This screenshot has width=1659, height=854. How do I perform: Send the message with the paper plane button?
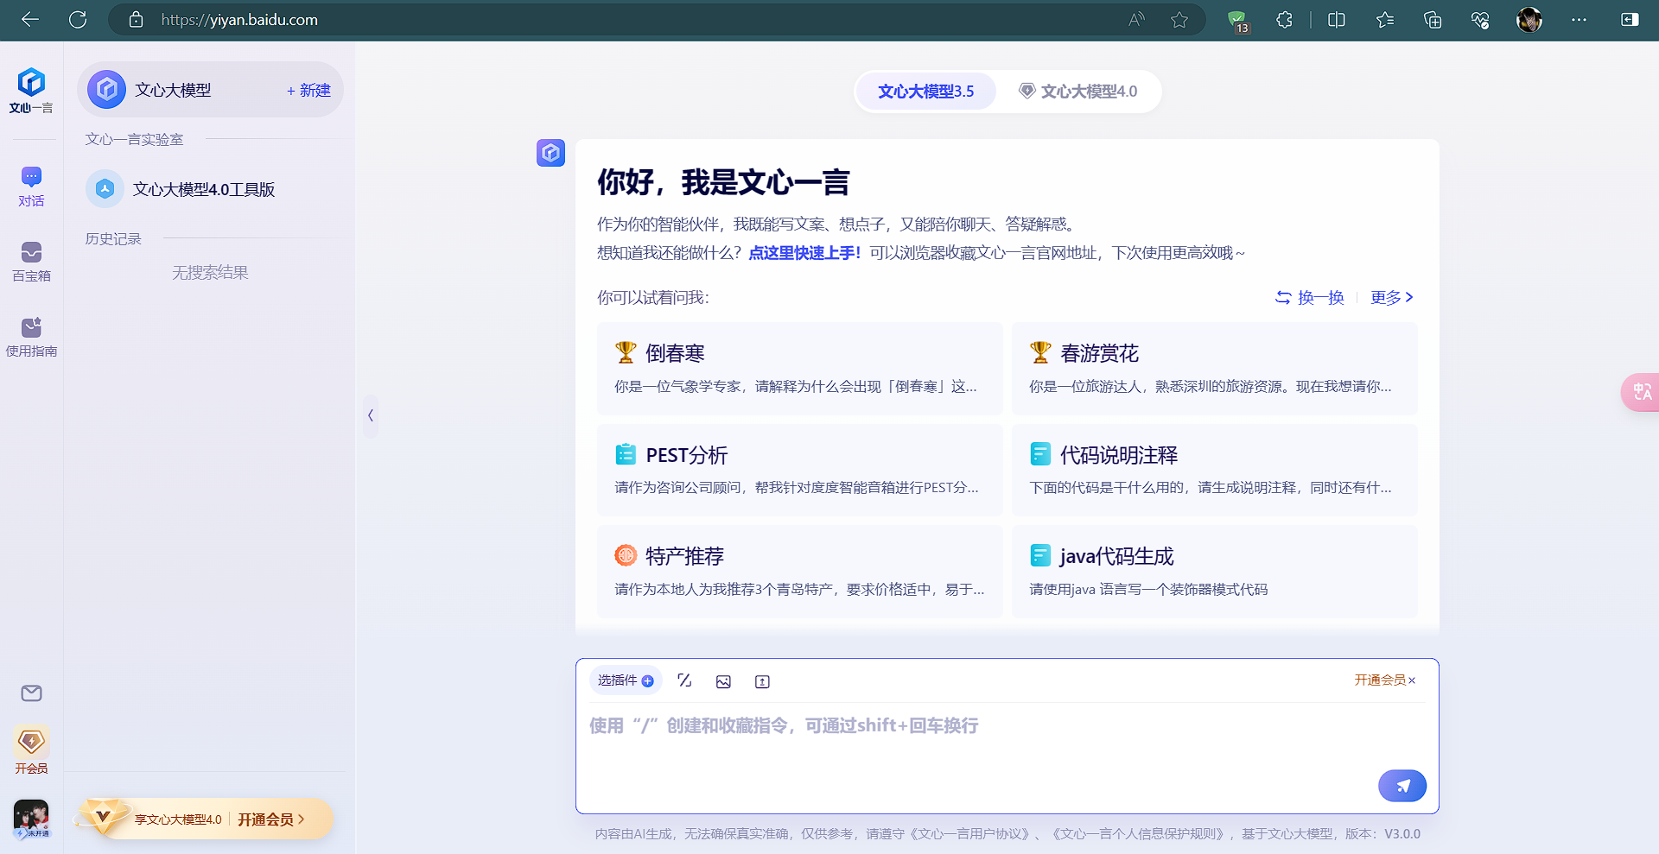(1402, 786)
